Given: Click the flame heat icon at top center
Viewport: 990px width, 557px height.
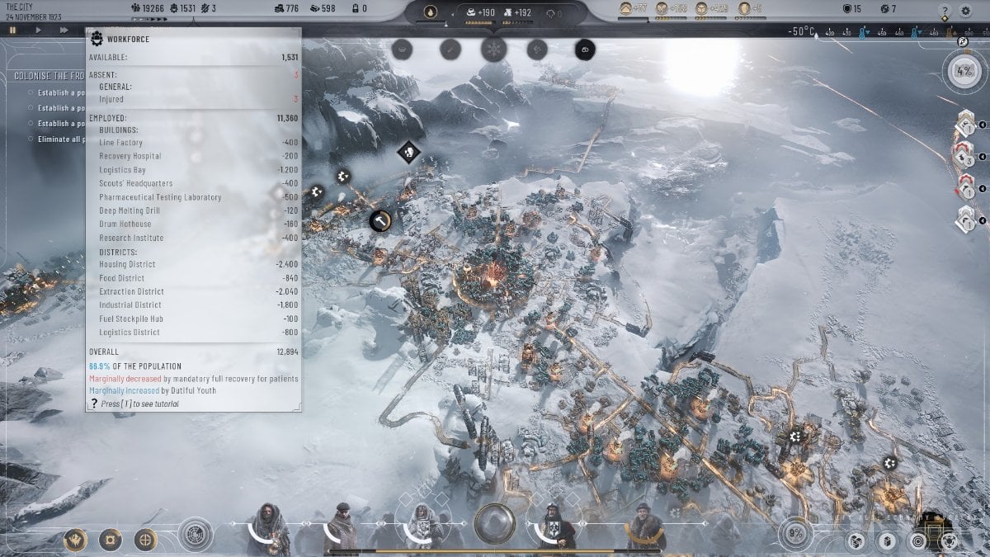Looking at the screenshot, I should [x=431, y=12].
